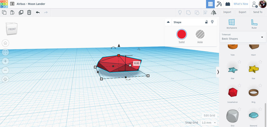
Task: Click the Export button
Action: (x=242, y=12)
